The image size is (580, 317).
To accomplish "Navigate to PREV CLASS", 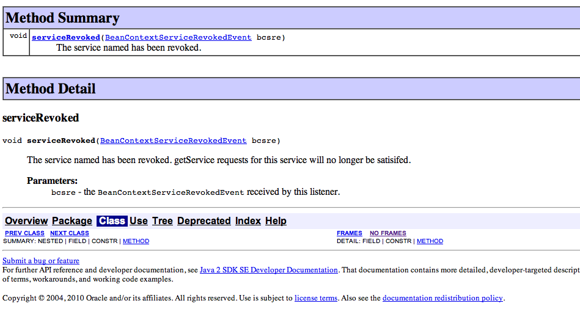I will [24, 233].
